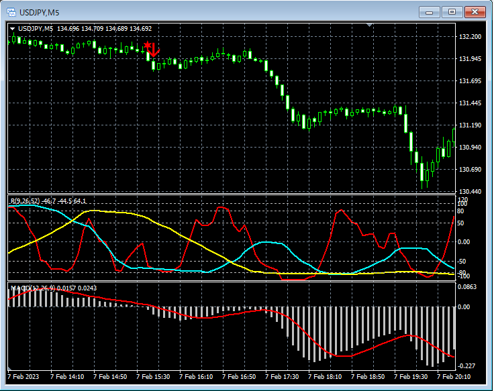Click the red star marker above candles
Screen dimensions: 494x391
point(146,45)
